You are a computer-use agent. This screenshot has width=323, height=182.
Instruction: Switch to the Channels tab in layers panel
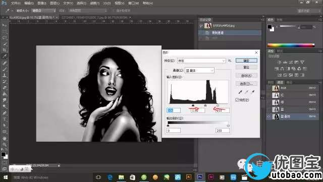click(280, 82)
